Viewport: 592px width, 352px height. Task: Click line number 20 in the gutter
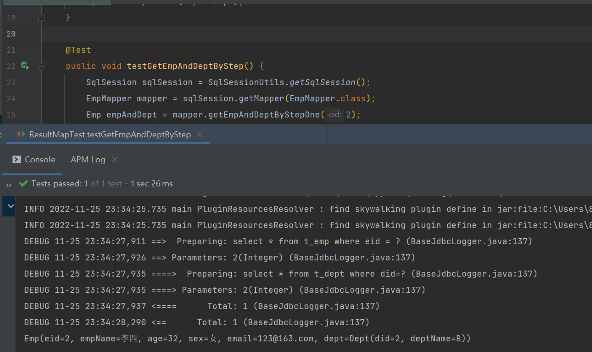11,34
